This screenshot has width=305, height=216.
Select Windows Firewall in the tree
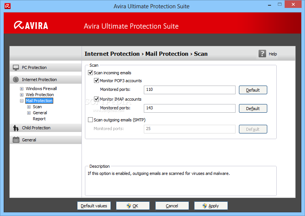41,89
